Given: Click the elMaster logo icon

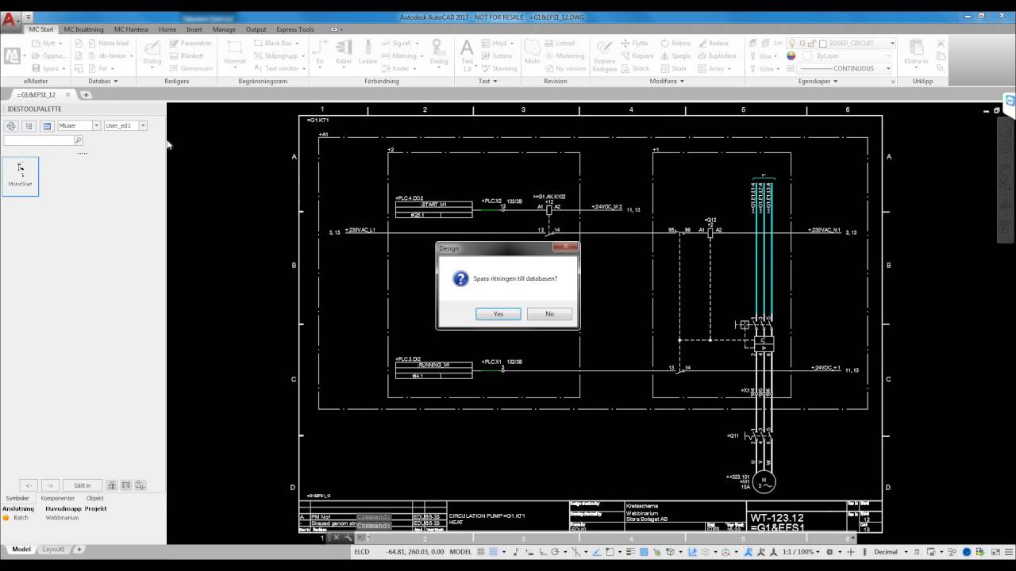Looking at the screenshot, I should (12, 56).
